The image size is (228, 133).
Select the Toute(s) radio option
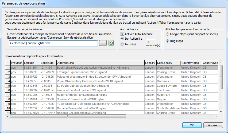[x=122, y=44]
